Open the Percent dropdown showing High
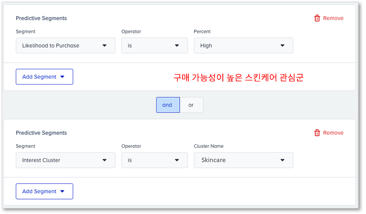366x214 pixels. coord(244,45)
